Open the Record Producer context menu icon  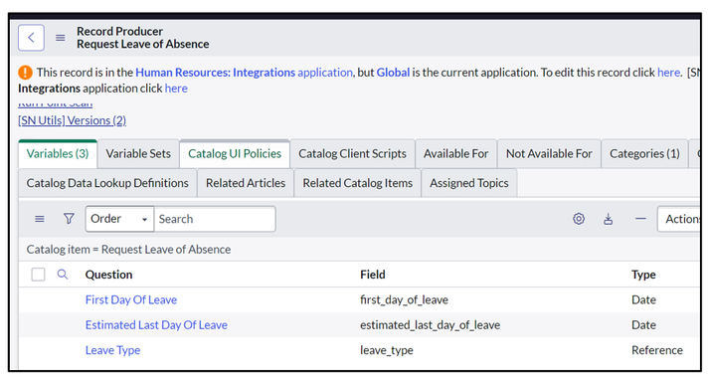click(60, 38)
